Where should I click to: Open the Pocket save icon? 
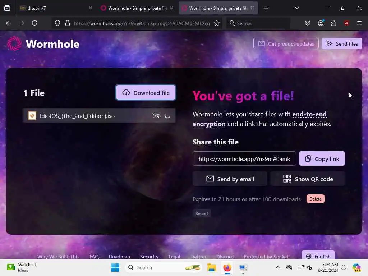[308, 23]
